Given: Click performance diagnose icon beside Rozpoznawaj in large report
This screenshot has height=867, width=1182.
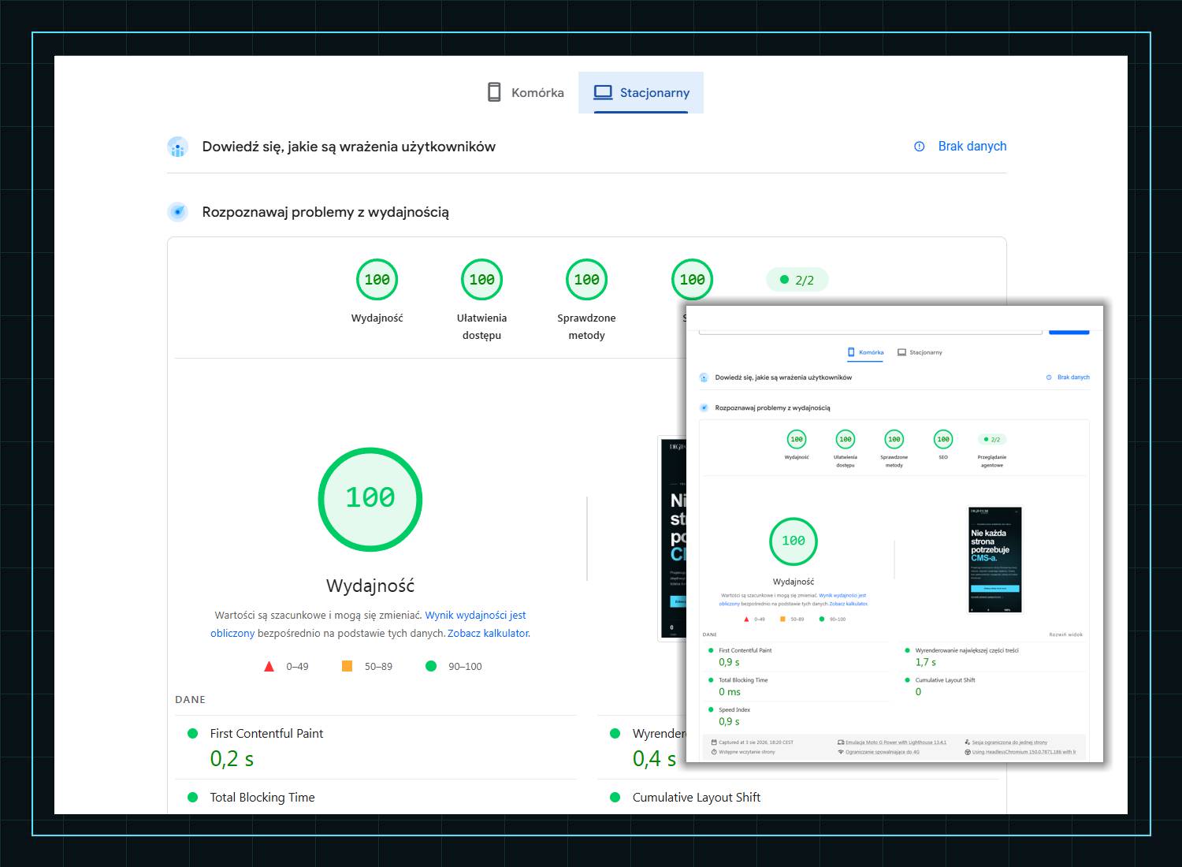Looking at the screenshot, I should 177,212.
